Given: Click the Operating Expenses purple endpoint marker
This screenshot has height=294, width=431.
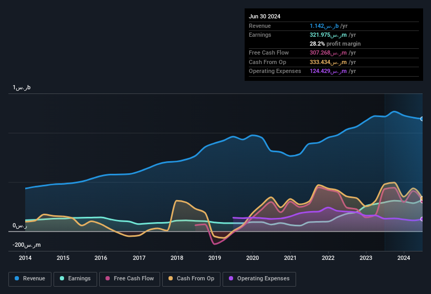Looking at the screenshot, I should pyautogui.click(x=422, y=219).
